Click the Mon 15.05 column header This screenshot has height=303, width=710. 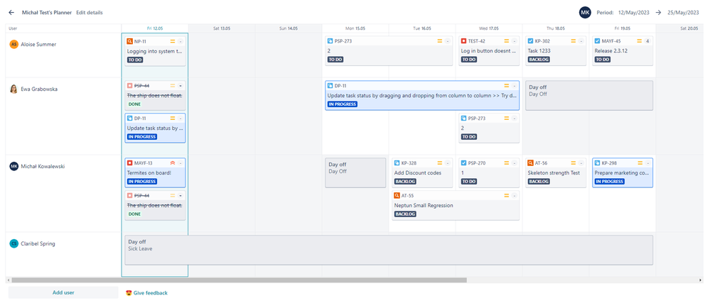pos(355,28)
